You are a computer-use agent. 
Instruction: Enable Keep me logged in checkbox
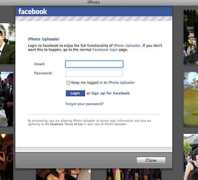(68, 83)
